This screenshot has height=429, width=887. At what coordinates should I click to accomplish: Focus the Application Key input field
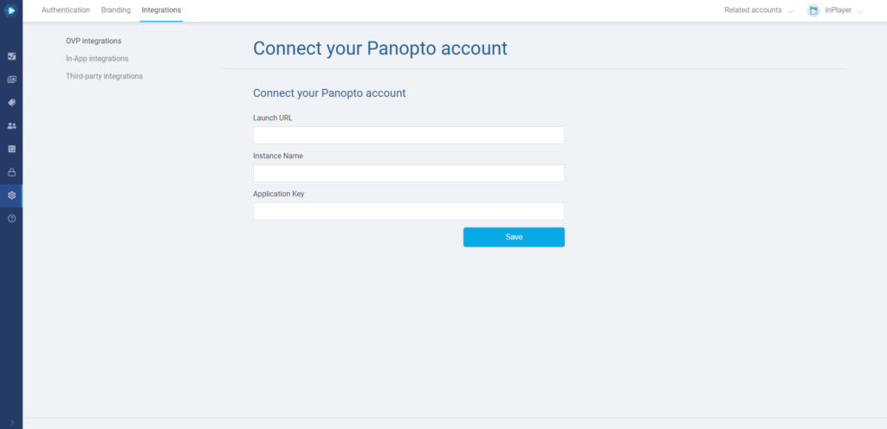point(409,211)
